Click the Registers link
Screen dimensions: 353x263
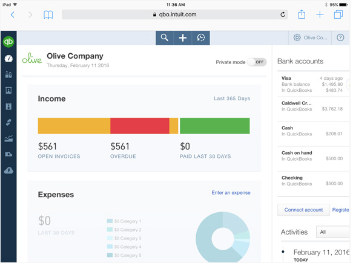pyautogui.click(x=341, y=210)
